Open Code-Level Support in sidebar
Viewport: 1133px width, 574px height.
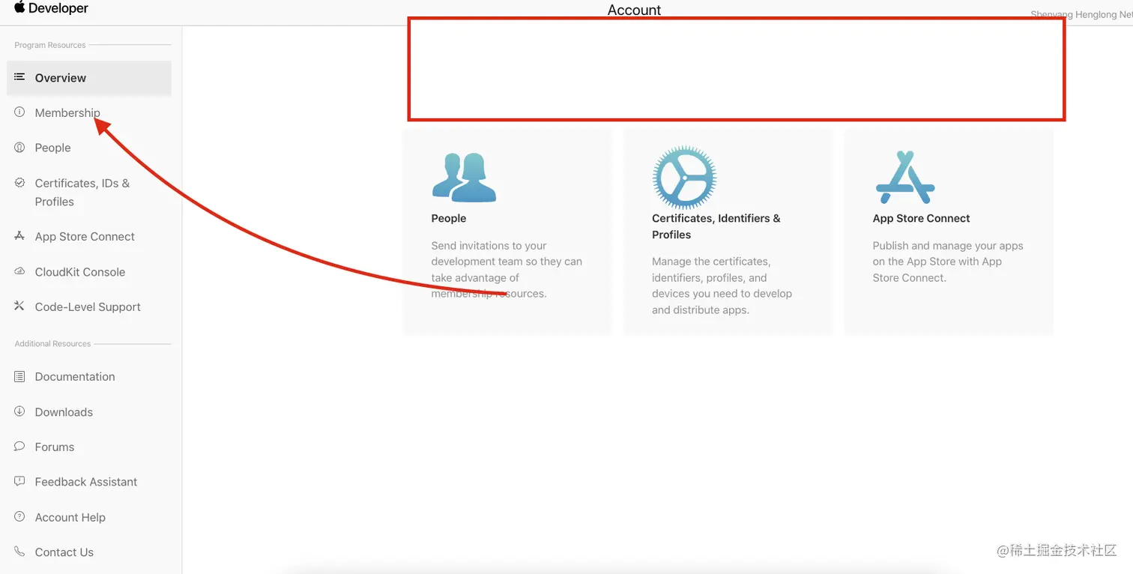click(x=88, y=306)
